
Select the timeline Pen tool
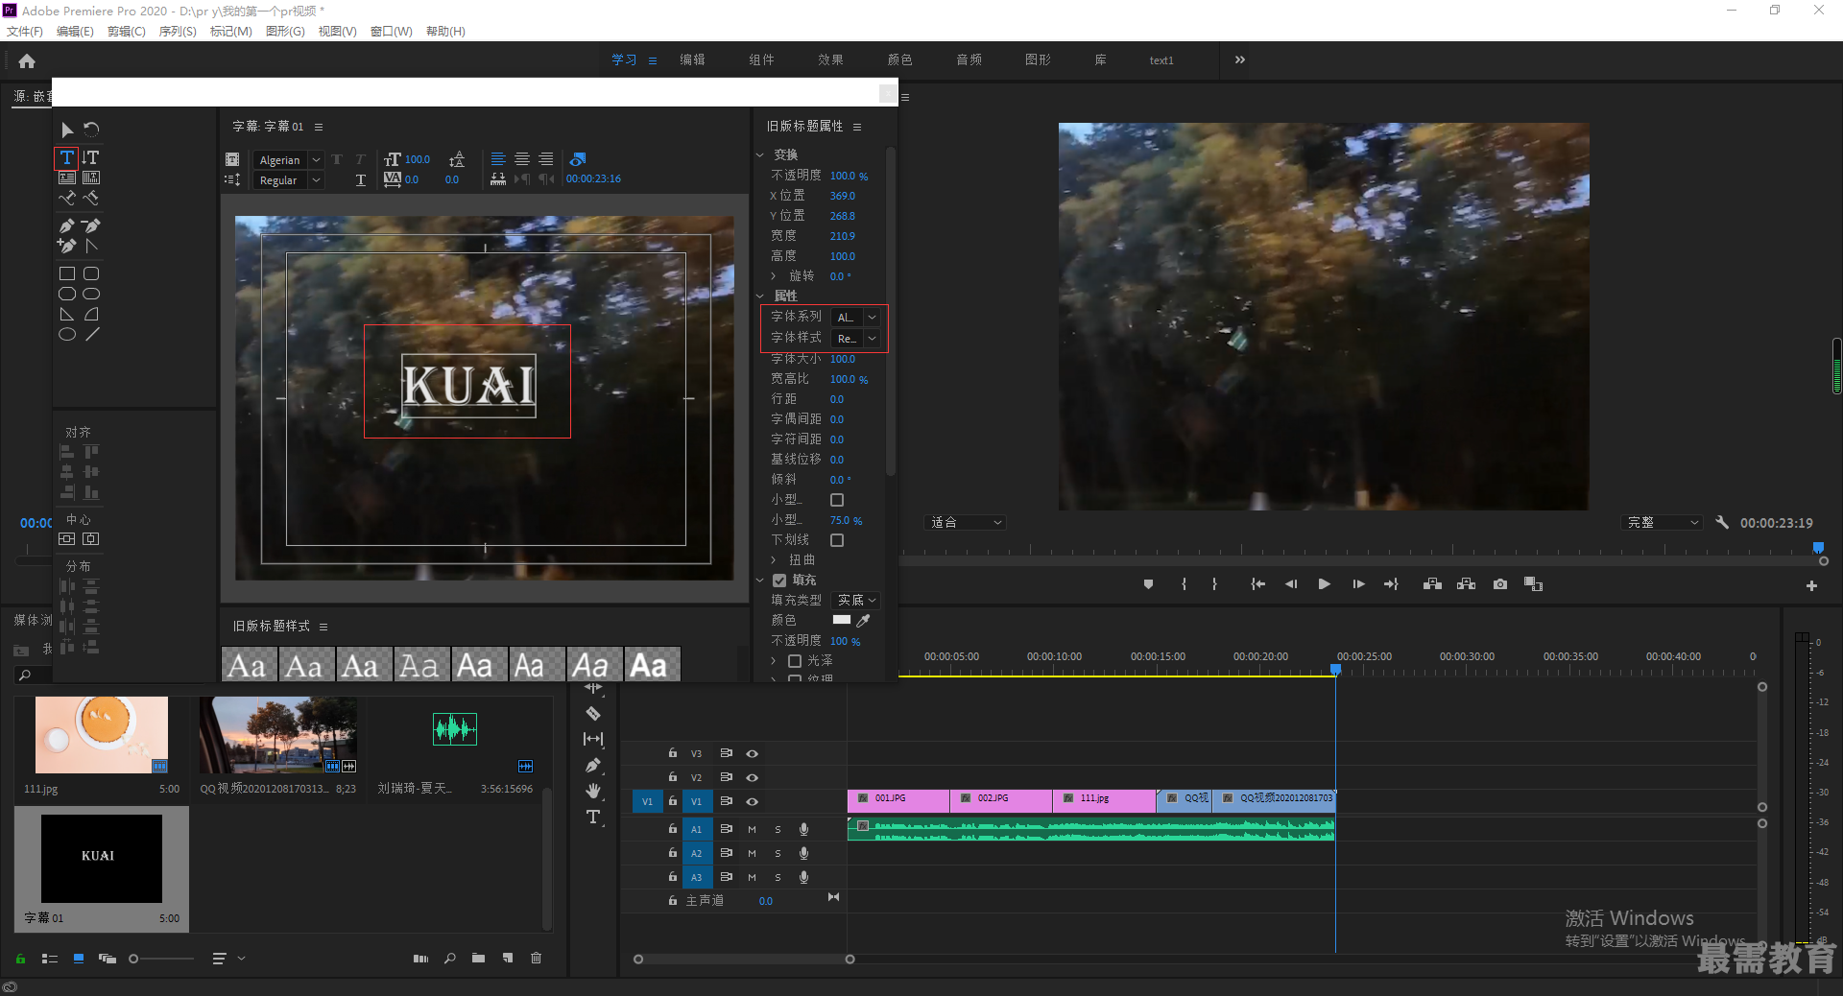click(x=593, y=765)
